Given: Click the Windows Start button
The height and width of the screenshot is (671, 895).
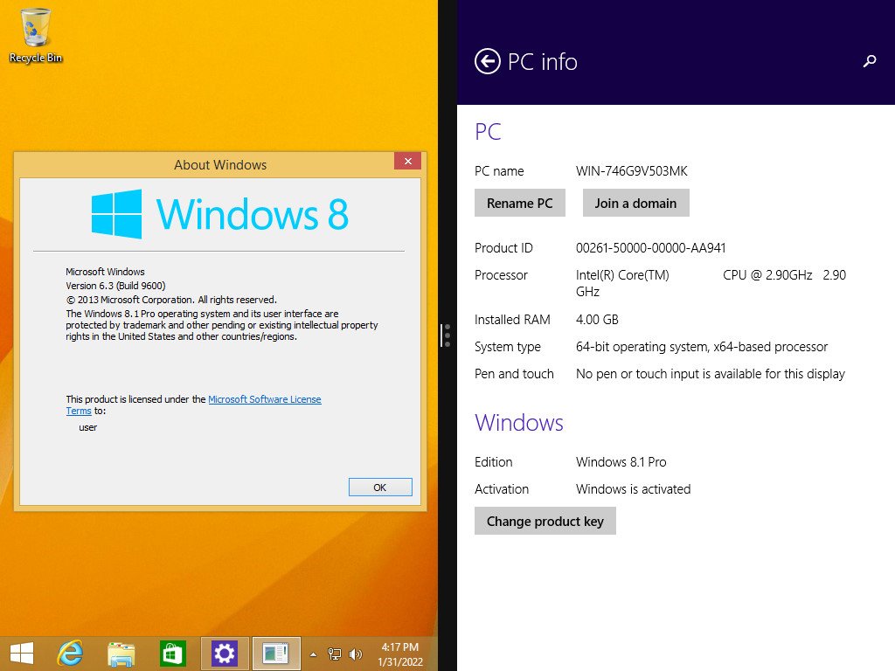Looking at the screenshot, I should pos(22,654).
